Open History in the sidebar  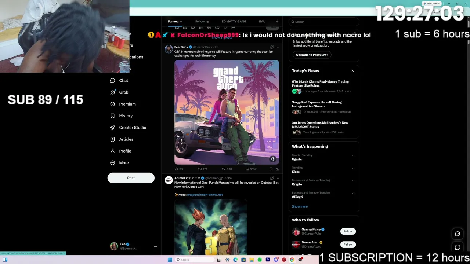tap(121, 116)
